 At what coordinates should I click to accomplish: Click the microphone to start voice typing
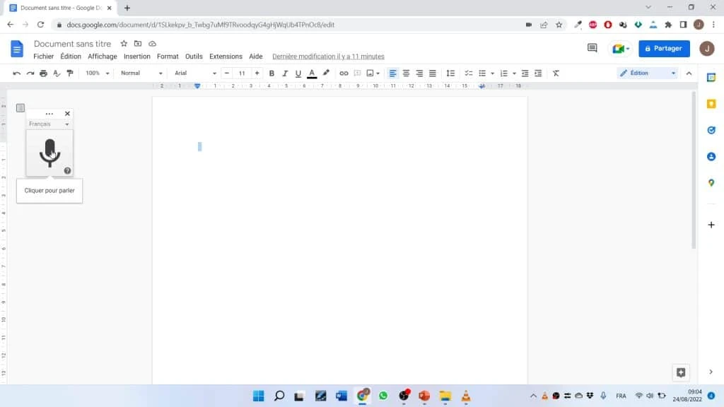coord(49,153)
